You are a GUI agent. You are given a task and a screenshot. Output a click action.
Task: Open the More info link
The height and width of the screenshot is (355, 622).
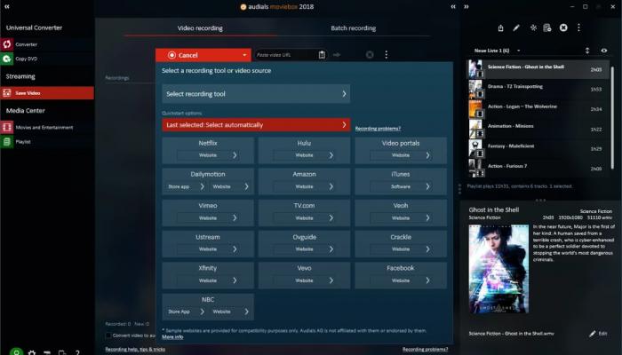tap(172, 336)
